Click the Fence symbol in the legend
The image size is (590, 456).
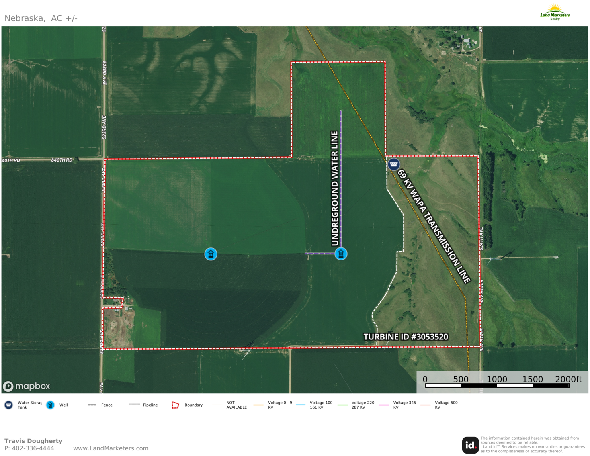point(93,405)
